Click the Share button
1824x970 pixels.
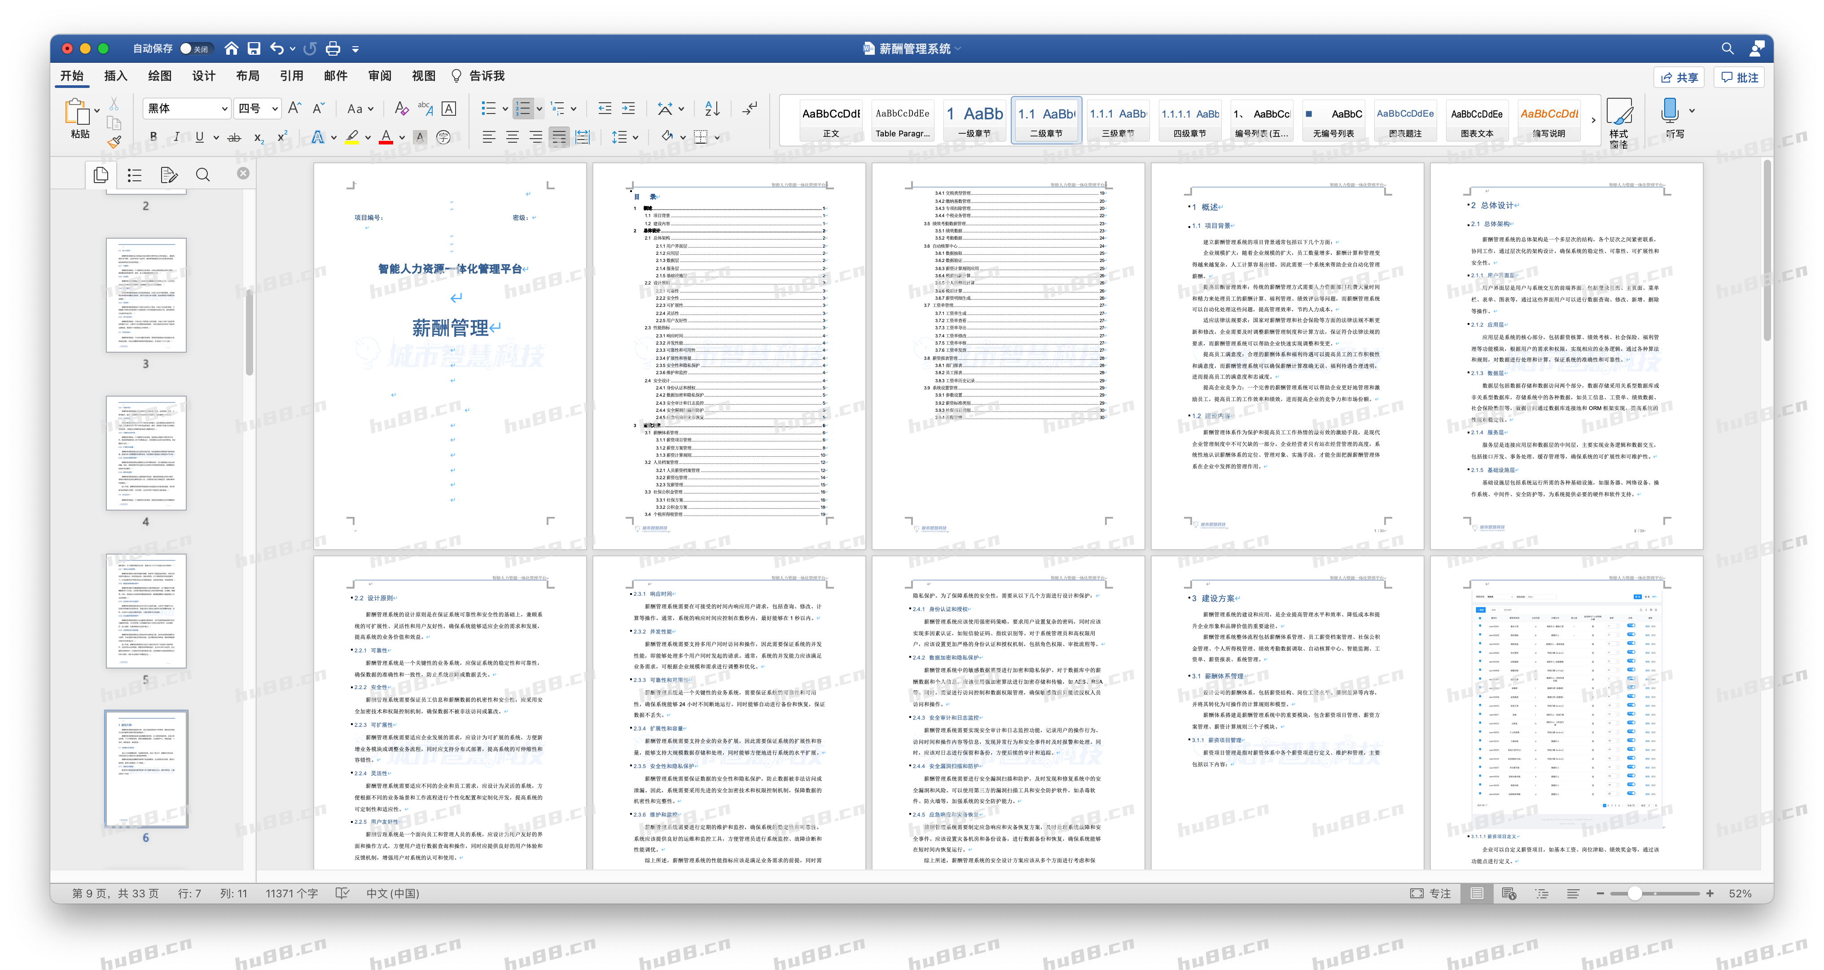click(x=1679, y=77)
